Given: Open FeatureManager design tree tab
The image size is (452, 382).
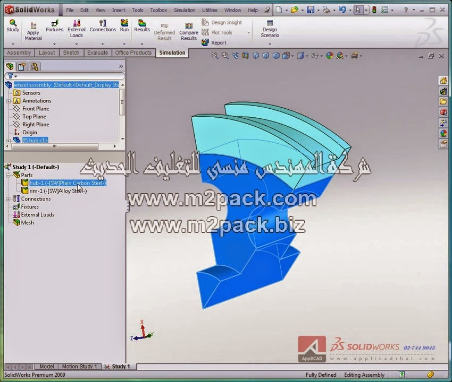Looking at the screenshot, I should pos(10,66).
